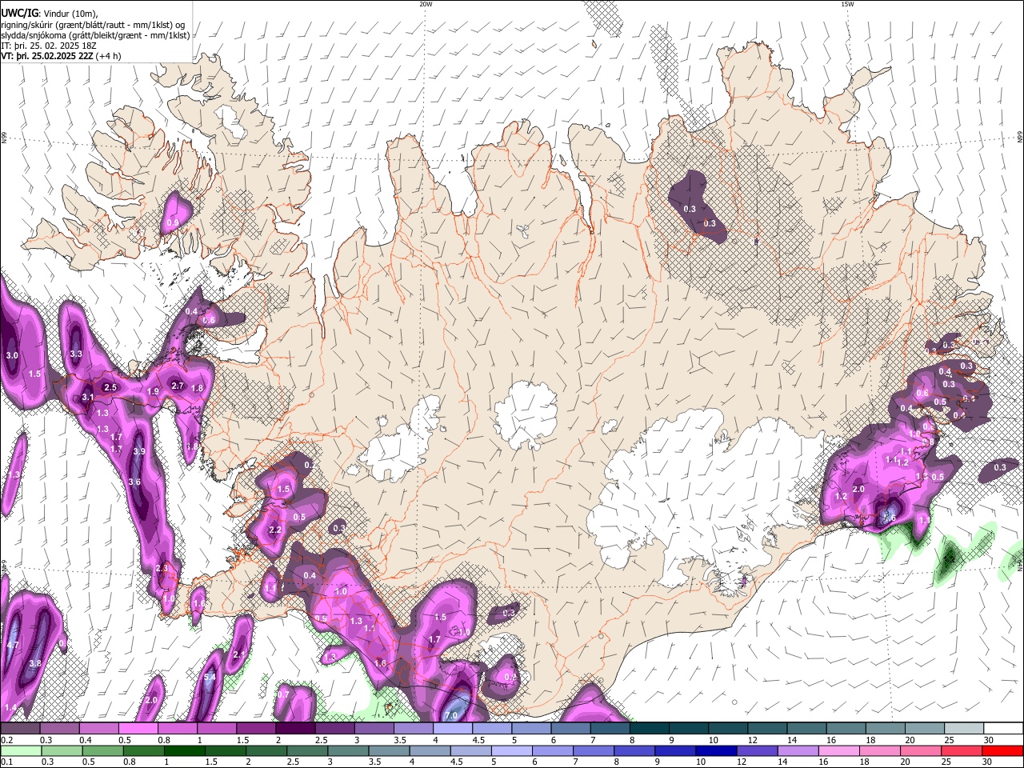Click the 'slydda/snjókoma' legend description line

tap(95, 35)
